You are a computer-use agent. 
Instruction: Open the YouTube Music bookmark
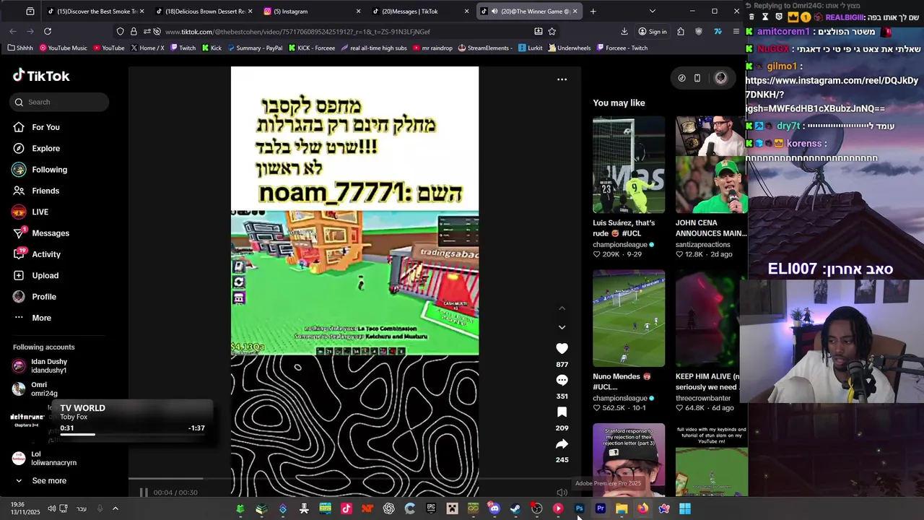tap(63, 48)
